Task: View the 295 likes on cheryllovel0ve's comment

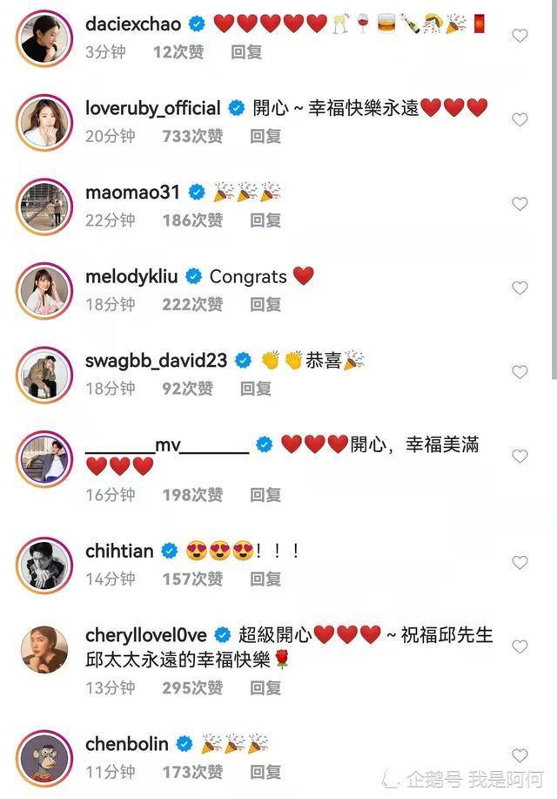Action: (x=192, y=688)
